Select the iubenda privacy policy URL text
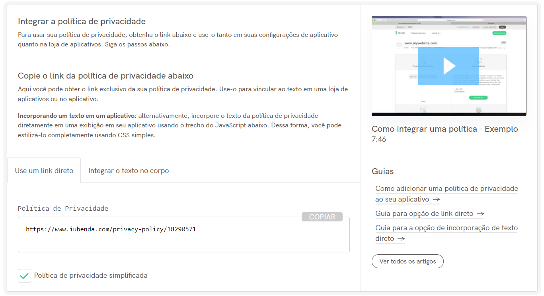The height and width of the screenshot is (296, 544). coord(111,229)
